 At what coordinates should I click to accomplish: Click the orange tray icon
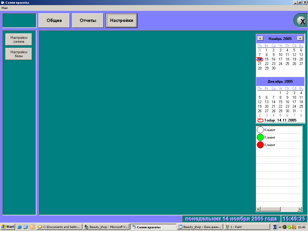(294, 227)
